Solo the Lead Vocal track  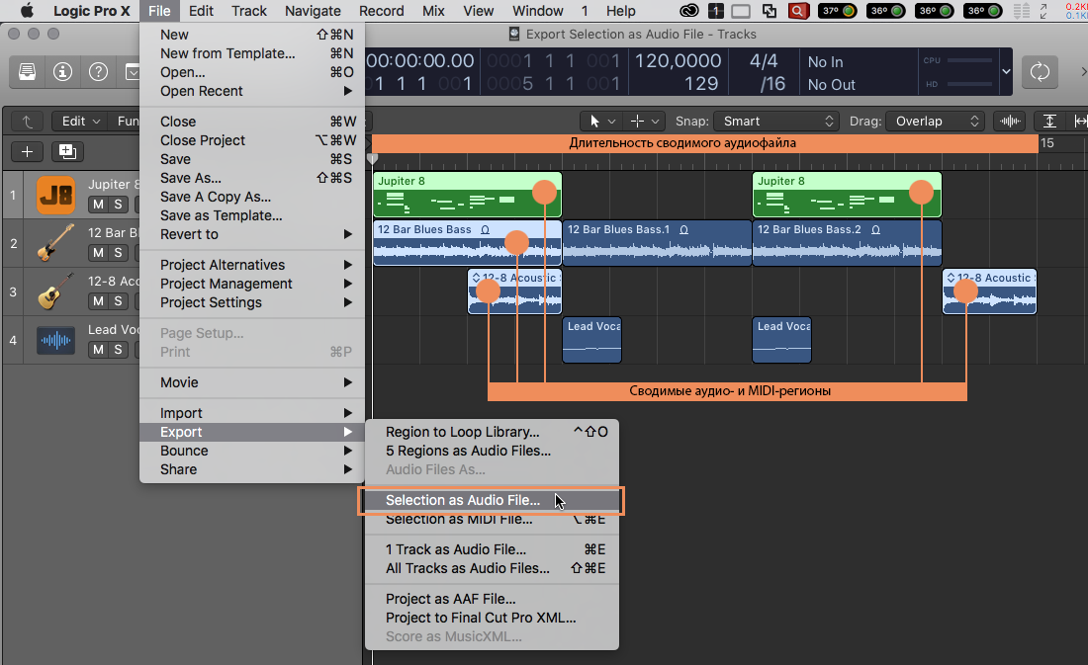(118, 350)
